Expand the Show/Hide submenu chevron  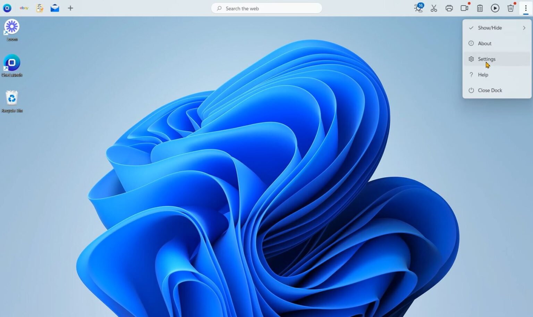coord(524,28)
